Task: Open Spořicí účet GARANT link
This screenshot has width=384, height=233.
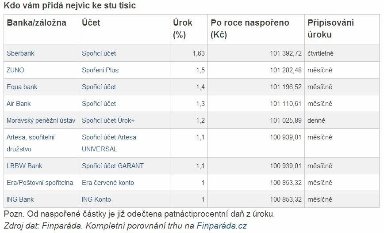Action: tap(113, 166)
